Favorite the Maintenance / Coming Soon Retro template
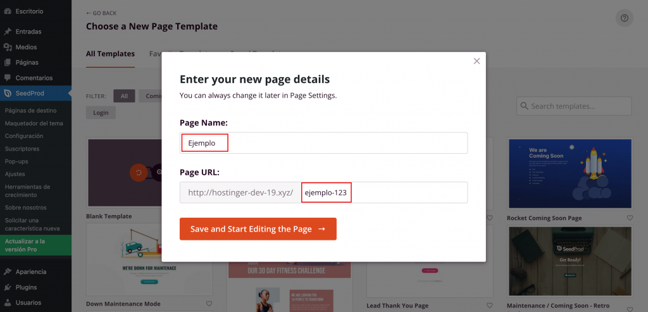This screenshot has width=648, height=312. tap(630, 306)
